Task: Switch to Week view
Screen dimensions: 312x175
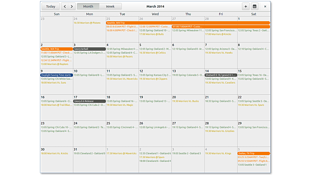Action: 110,7
